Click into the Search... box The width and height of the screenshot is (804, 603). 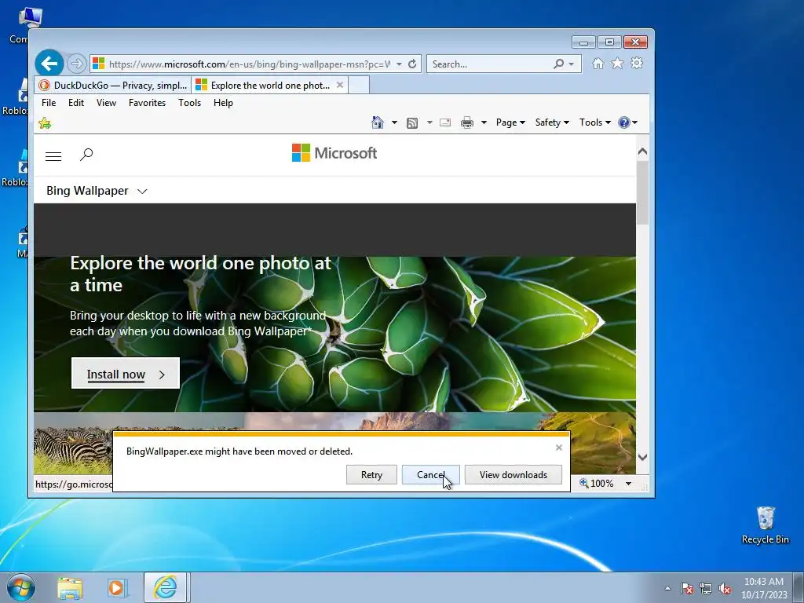point(490,64)
